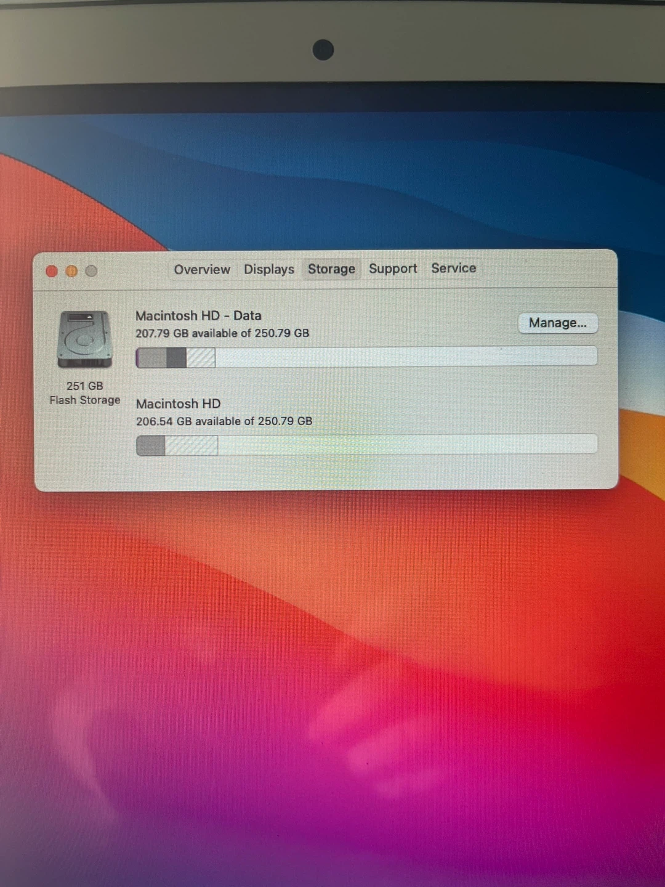Click the Manage... button

(x=557, y=323)
